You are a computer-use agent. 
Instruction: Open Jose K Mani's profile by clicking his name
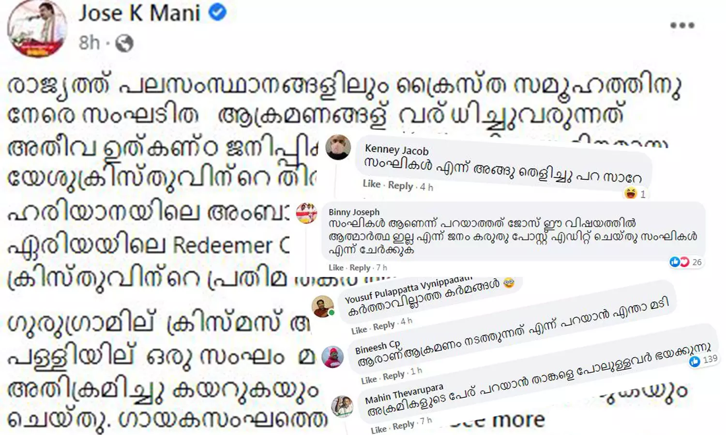tap(140, 13)
